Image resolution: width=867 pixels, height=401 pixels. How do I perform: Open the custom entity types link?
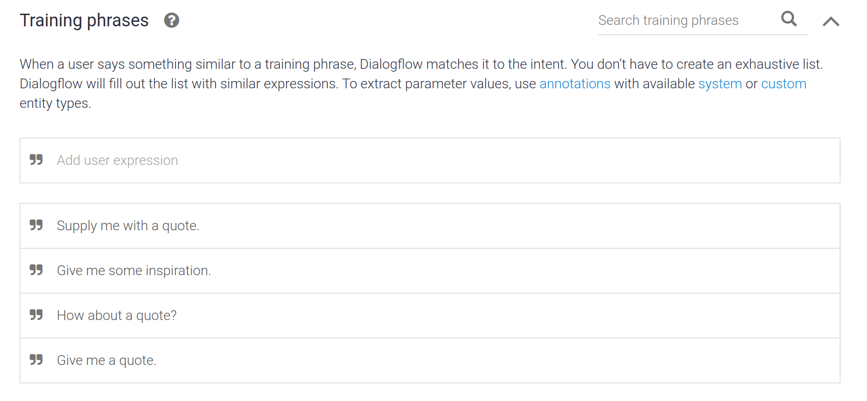[x=783, y=84]
